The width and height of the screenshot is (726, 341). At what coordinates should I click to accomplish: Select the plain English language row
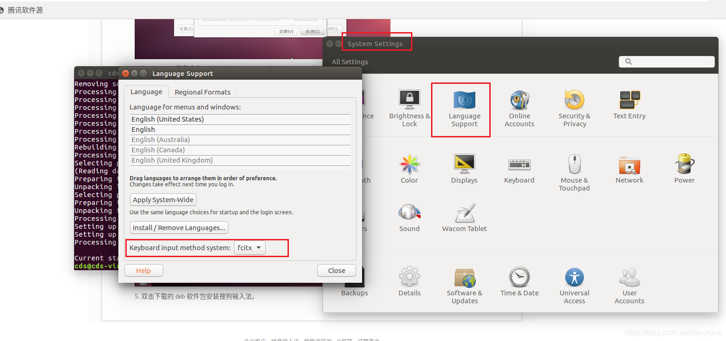click(x=240, y=130)
